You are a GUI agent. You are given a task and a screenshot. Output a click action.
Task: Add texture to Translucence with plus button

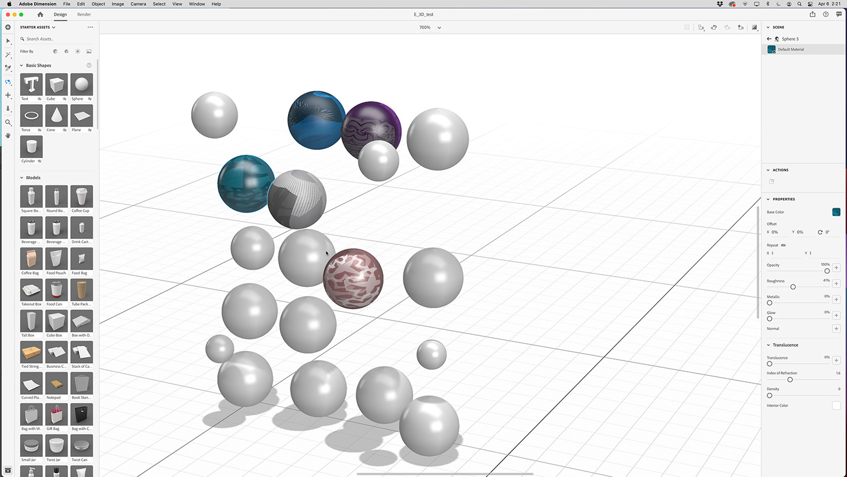836,360
